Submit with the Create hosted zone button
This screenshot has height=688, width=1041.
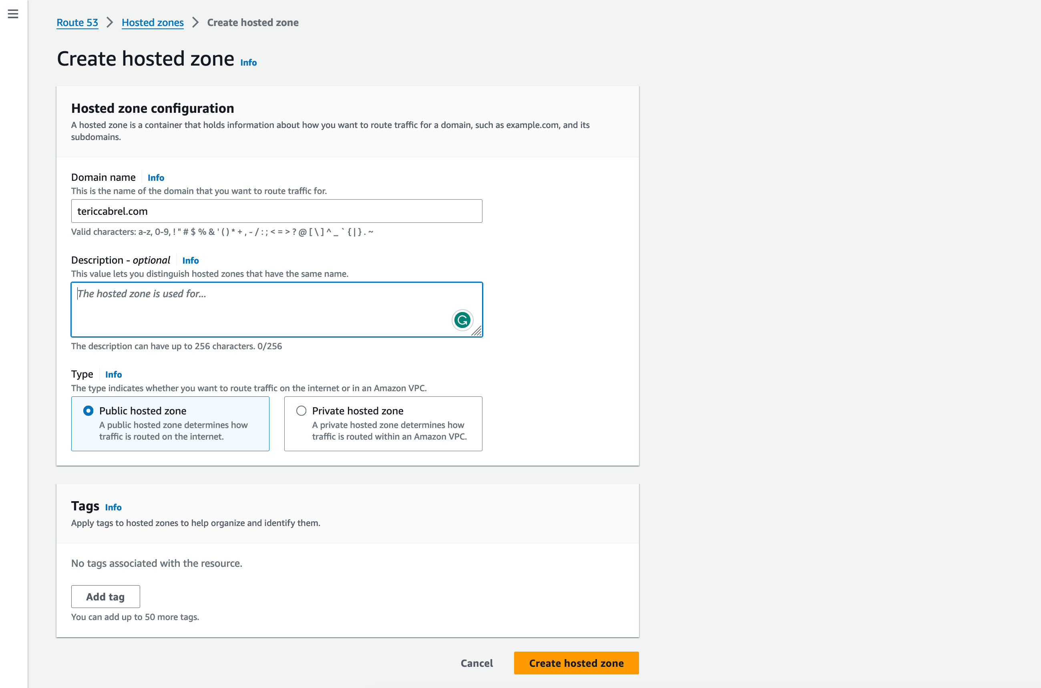[x=576, y=663]
